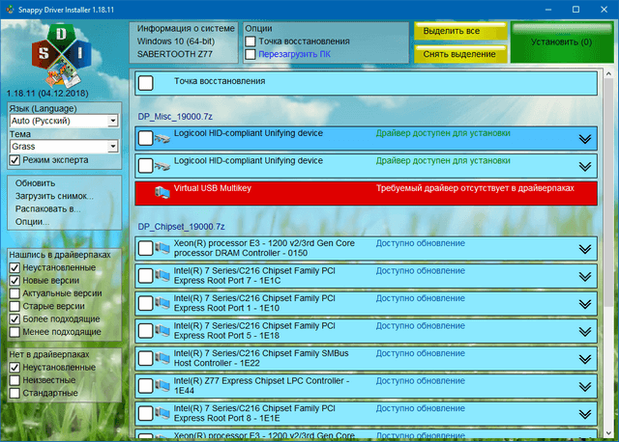Click the Snappy Driver Installer title bar icon
619x442 pixels.
coord(10,10)
